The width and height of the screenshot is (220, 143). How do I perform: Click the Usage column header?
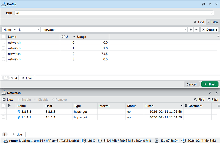point(92,37)
